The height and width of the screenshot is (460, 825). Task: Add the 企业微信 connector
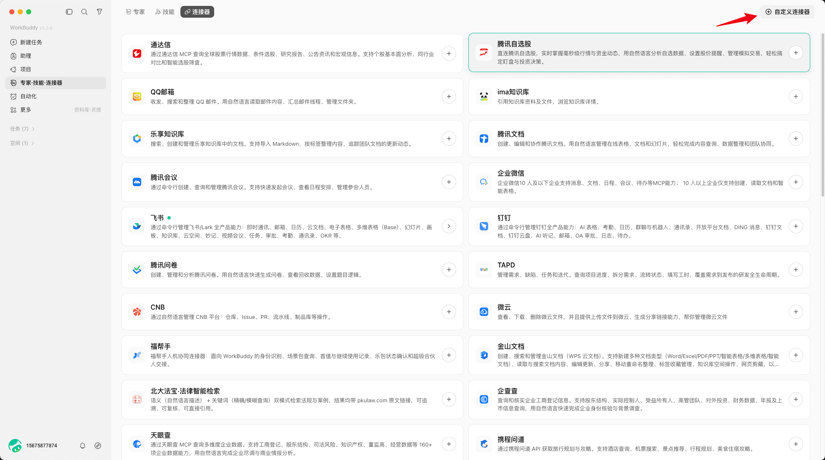click(x=796, y=182)
